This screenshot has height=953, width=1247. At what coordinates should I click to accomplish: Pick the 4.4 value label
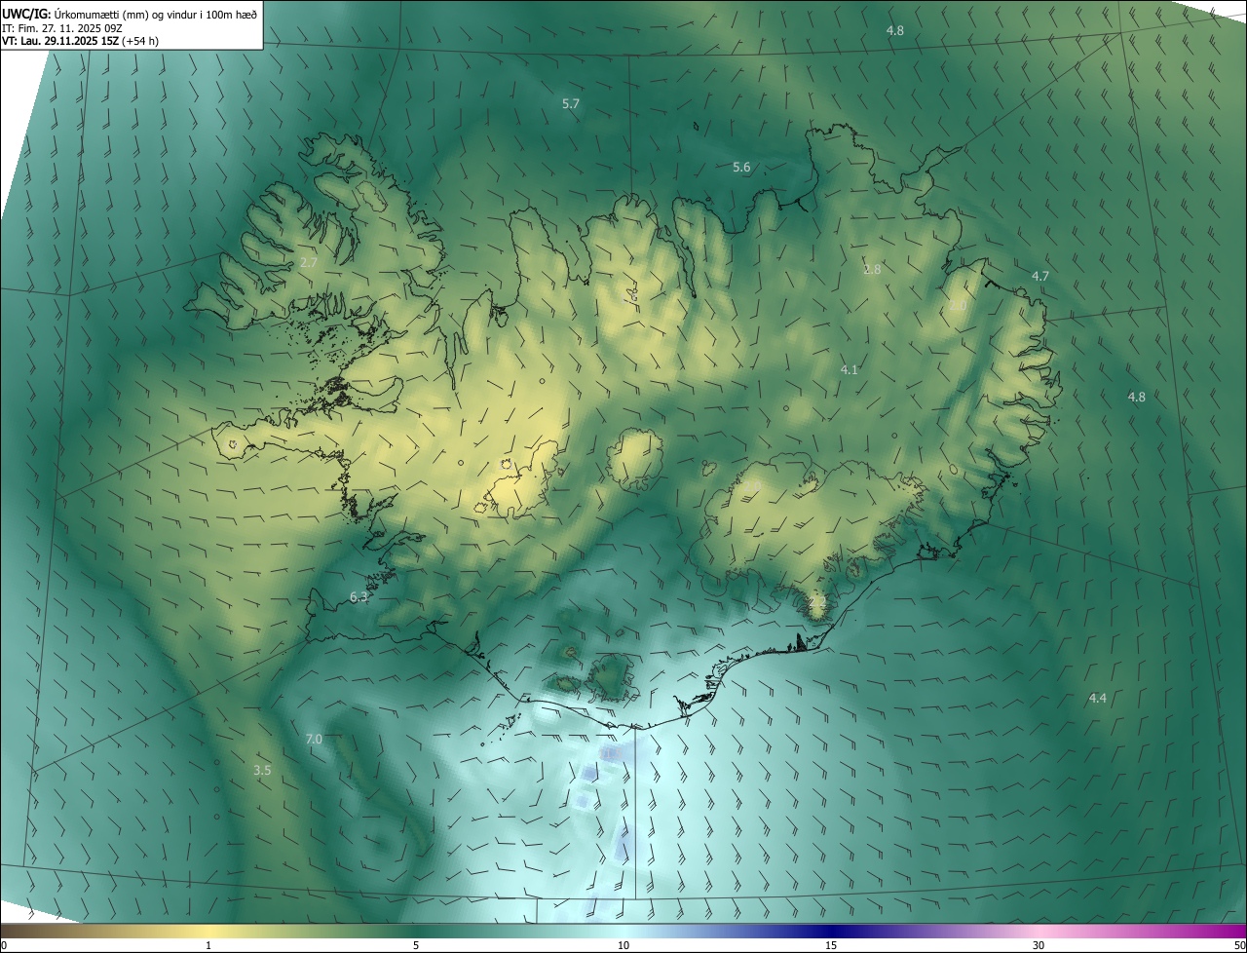click(1097, 699)
